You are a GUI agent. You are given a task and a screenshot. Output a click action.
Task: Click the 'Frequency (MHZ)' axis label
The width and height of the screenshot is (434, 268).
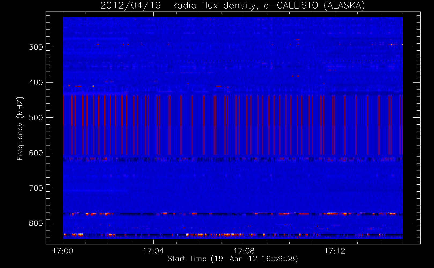(x=20, y=128)
